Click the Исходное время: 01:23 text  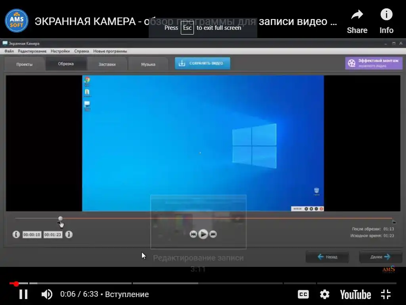(x=372, y=236)
